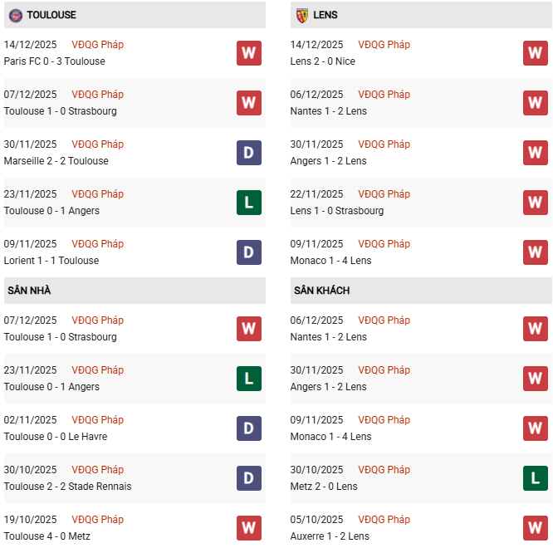Click the Toulouse club logo
This screenshot has height=548, width=553.
[15, 15]
